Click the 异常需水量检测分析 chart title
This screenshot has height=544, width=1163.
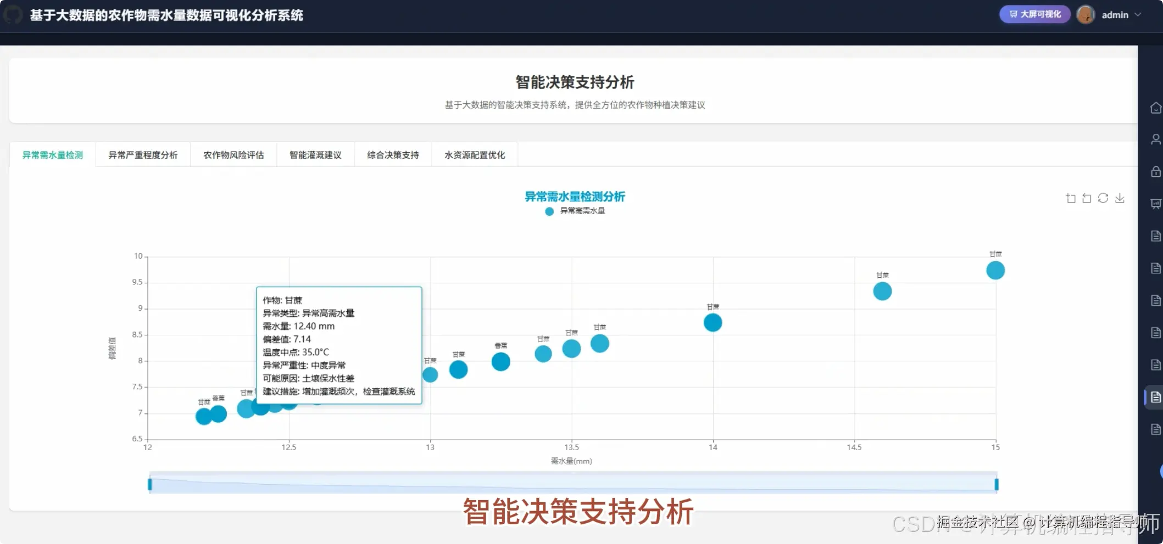click(x=575, y=197)
